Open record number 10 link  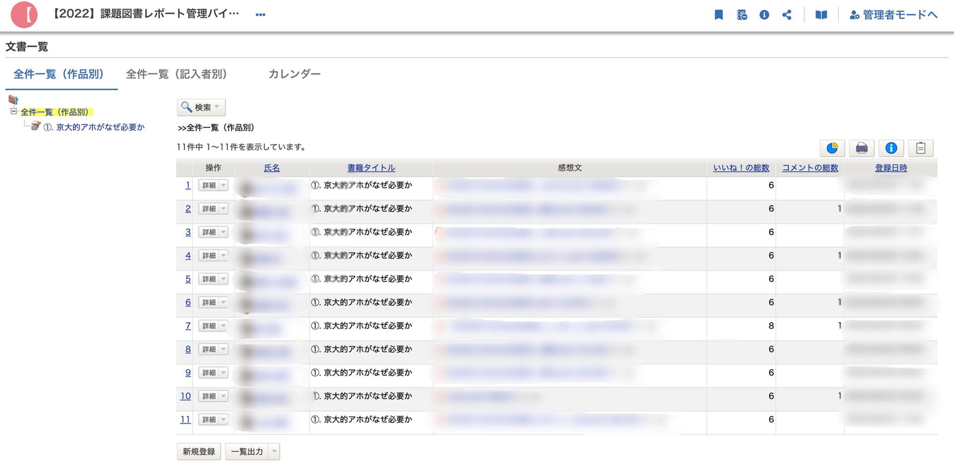185,396
